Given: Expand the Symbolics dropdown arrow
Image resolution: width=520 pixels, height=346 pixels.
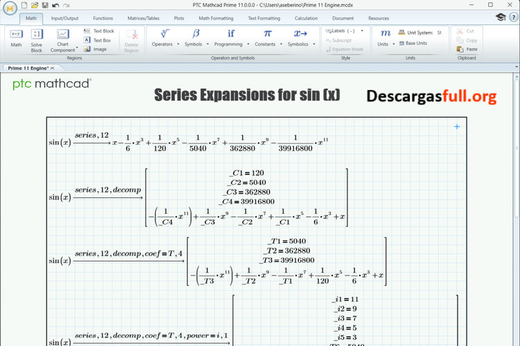Looking at the screenshot, I should point(313,44).
